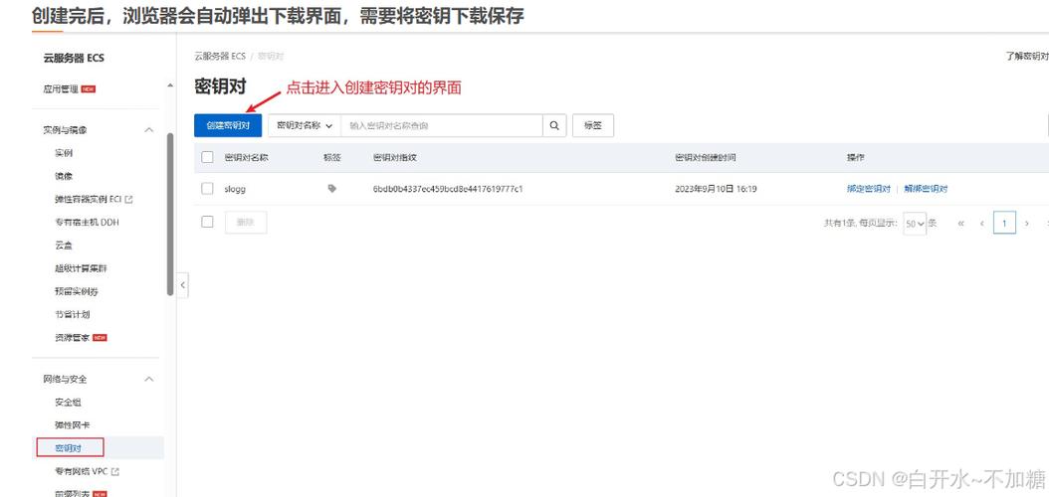Screen dimensions: 1049x497
Task: Click the sidebar vertical scrollbar
Action: tap(170, 214)
